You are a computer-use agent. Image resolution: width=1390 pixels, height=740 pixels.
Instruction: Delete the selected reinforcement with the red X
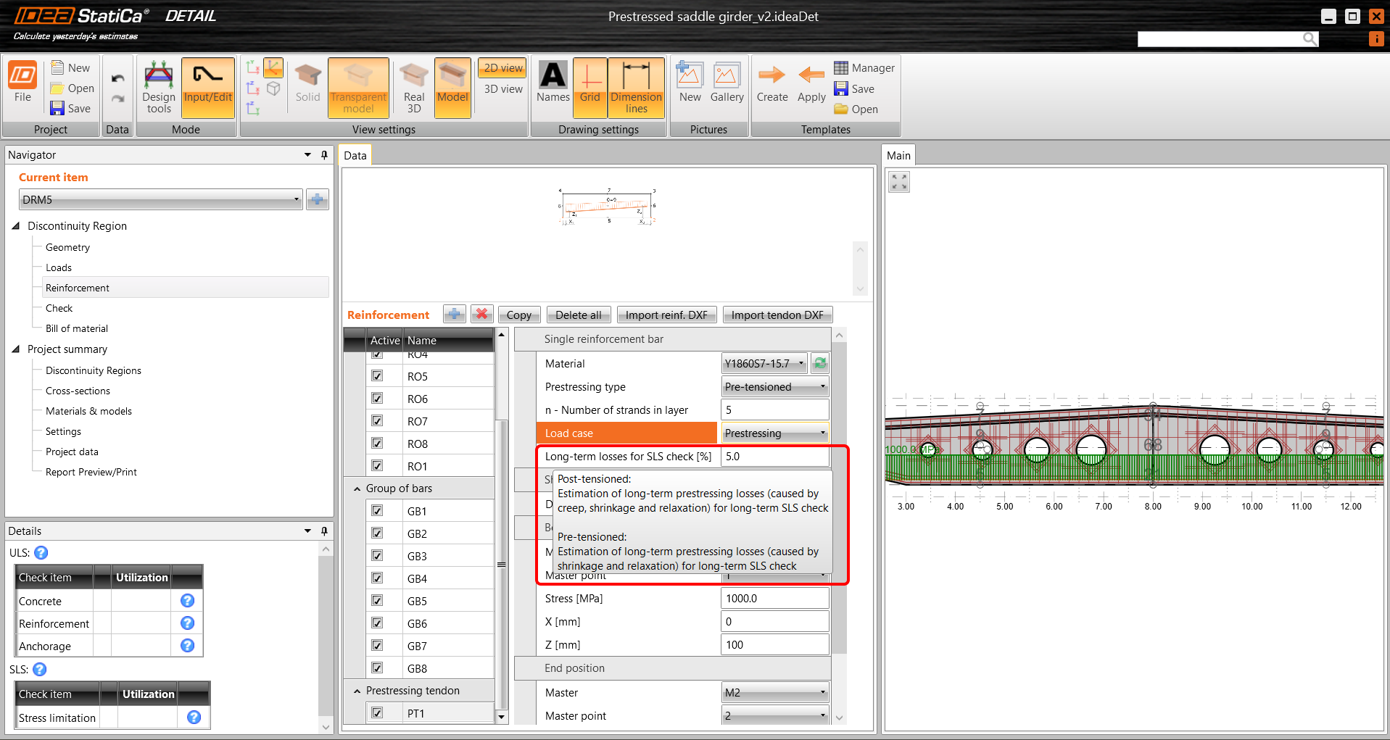(x=481, y=315)
